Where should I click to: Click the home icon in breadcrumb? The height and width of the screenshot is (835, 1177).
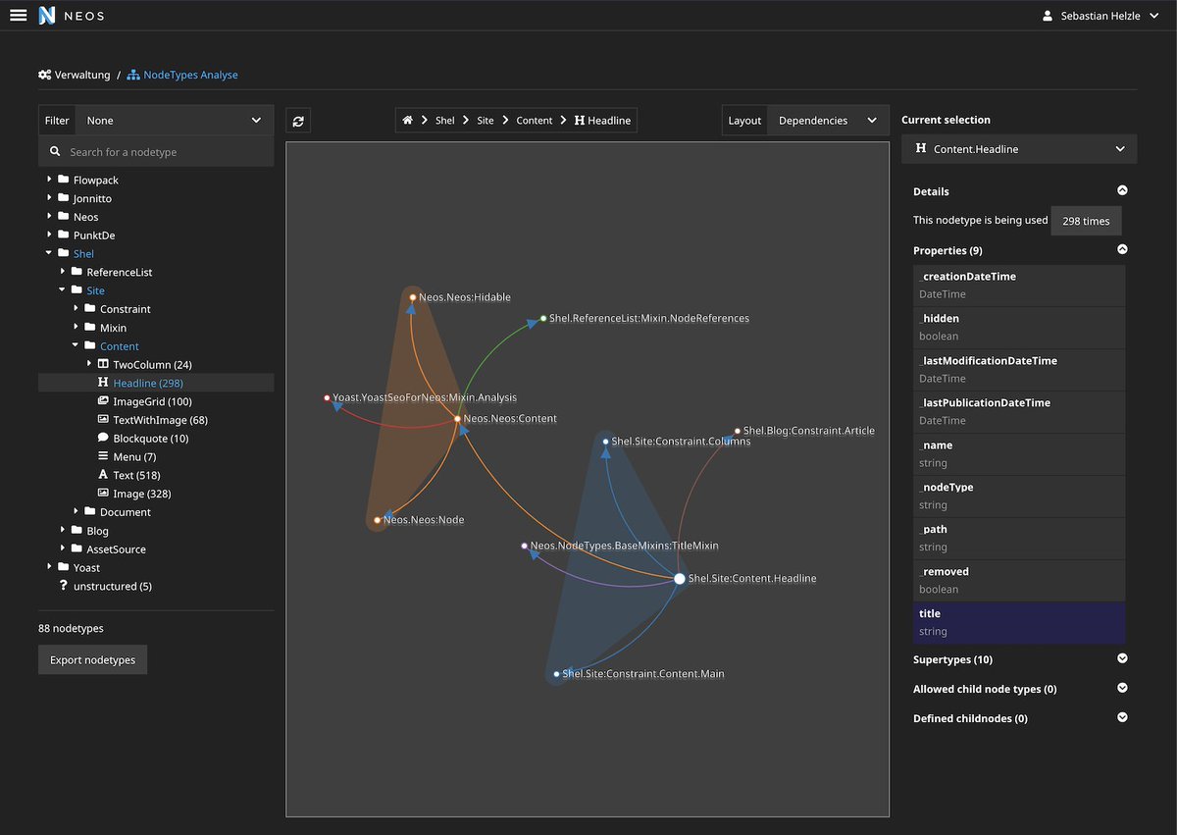408,121
